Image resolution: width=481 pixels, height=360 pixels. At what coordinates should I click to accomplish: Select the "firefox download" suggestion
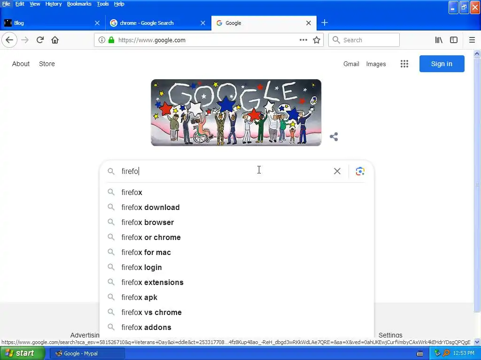[x=237, y=207]
